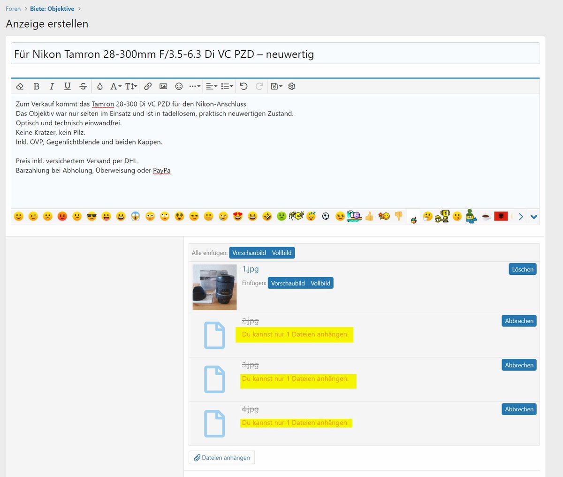Insert 1.jpg as Vorschaubild
Viewport: 563px width, 477px height.
tap(288, 283)
